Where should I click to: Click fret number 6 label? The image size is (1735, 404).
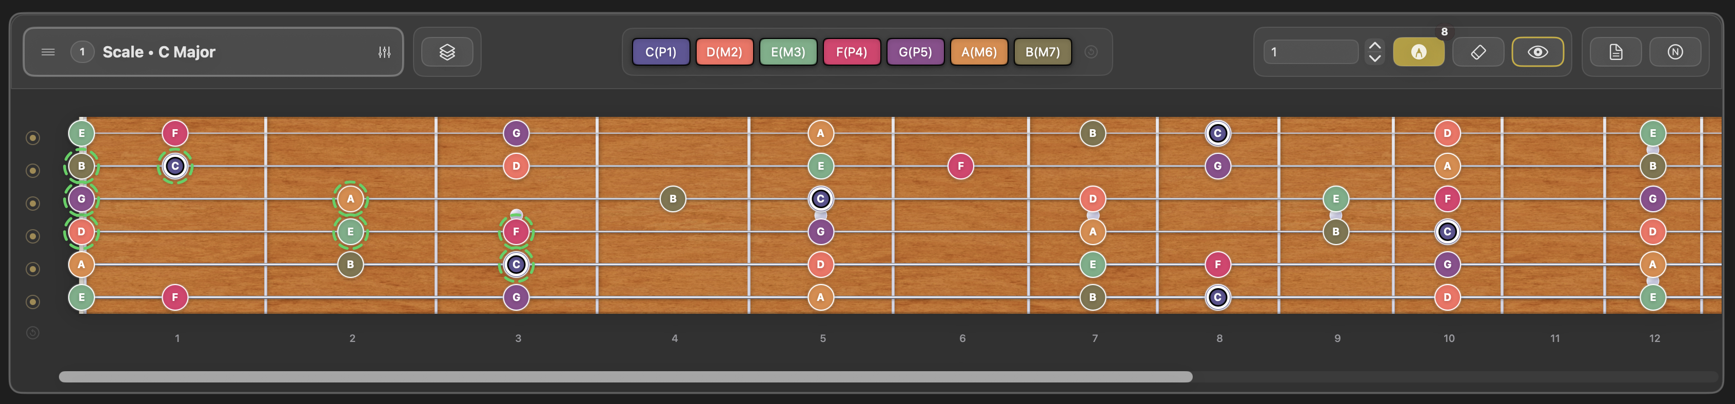[962, 338]
